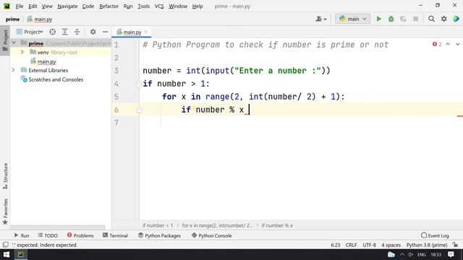Image resolution: width=463 pixels, height=260 pixels.
Task: Open the Problems tool window
Action: click(80, 235)
